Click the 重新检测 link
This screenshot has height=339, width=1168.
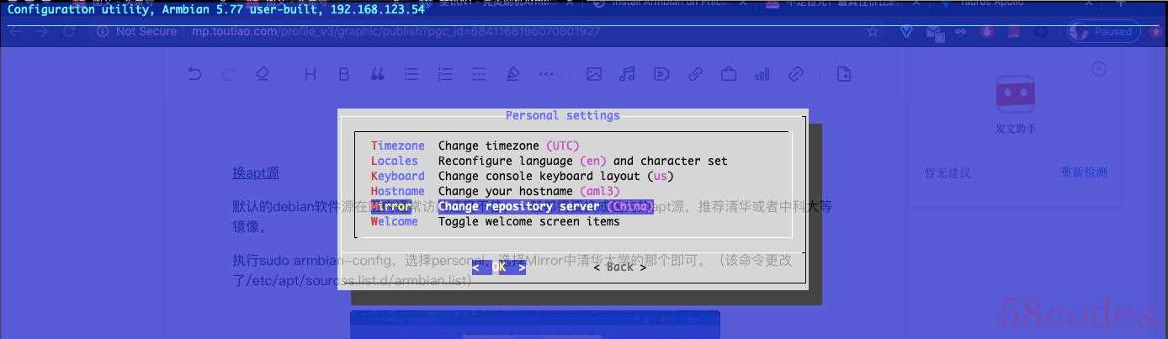point(1084,172)
